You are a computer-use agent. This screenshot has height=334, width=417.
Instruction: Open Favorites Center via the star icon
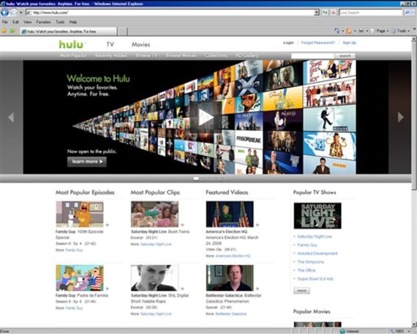coord(4,31)
